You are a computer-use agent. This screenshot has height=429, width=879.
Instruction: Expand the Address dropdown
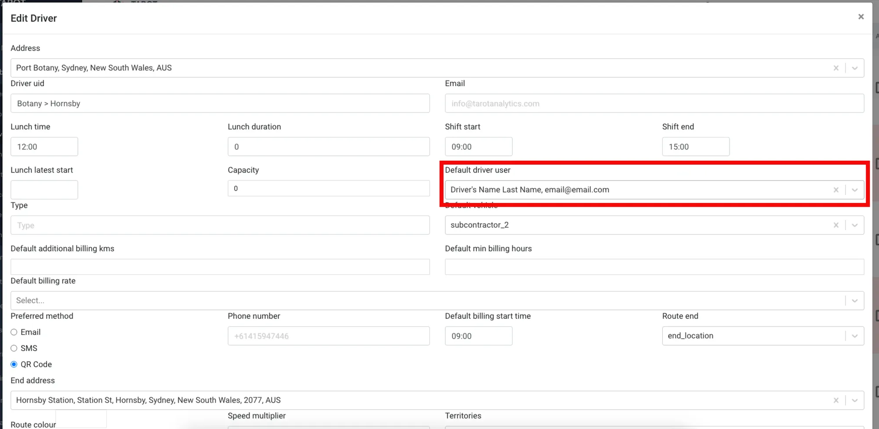tap(854, 68)
